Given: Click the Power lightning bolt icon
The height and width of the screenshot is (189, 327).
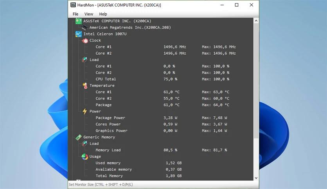Looking at the screenshot, I should tap(84, 111).
